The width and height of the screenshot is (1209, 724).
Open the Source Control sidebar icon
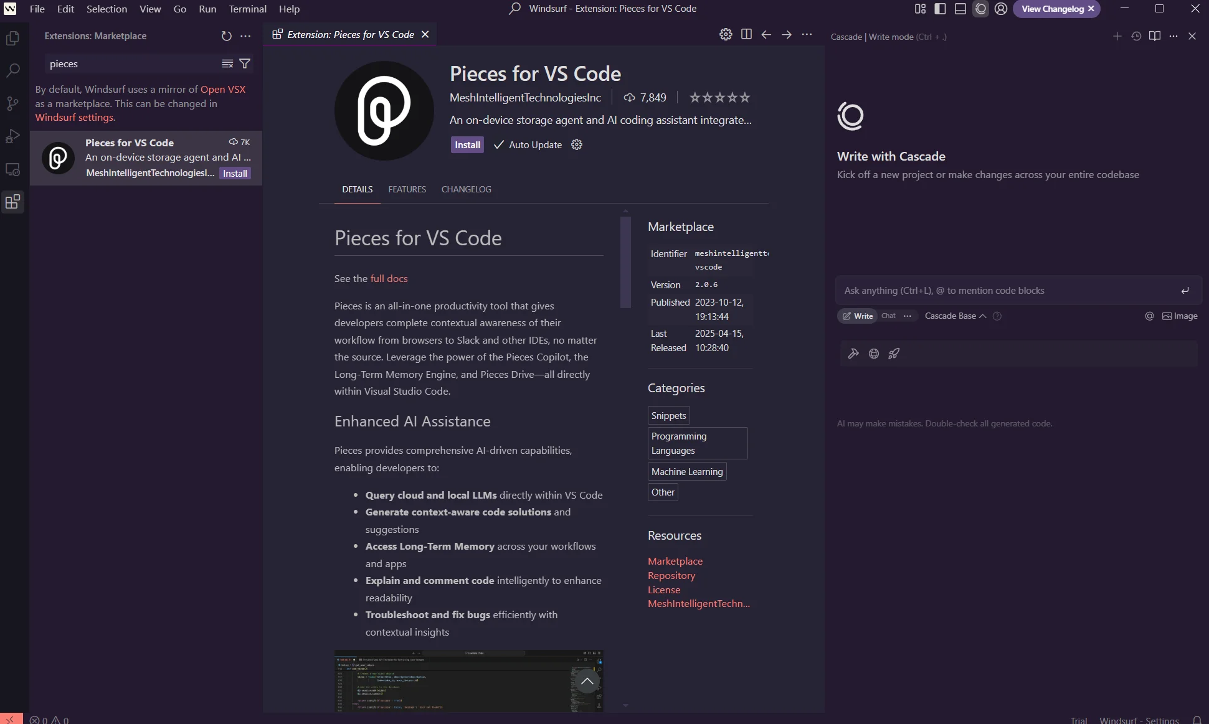pyautogui.click(x=12, y=103)
